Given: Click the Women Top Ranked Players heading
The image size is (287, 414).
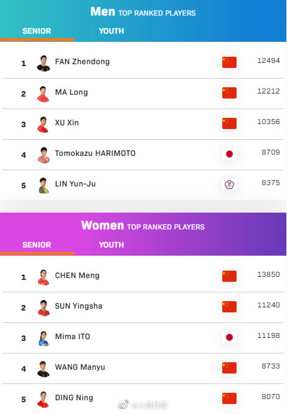Looking at the screenshot, I should pos(143,226).
